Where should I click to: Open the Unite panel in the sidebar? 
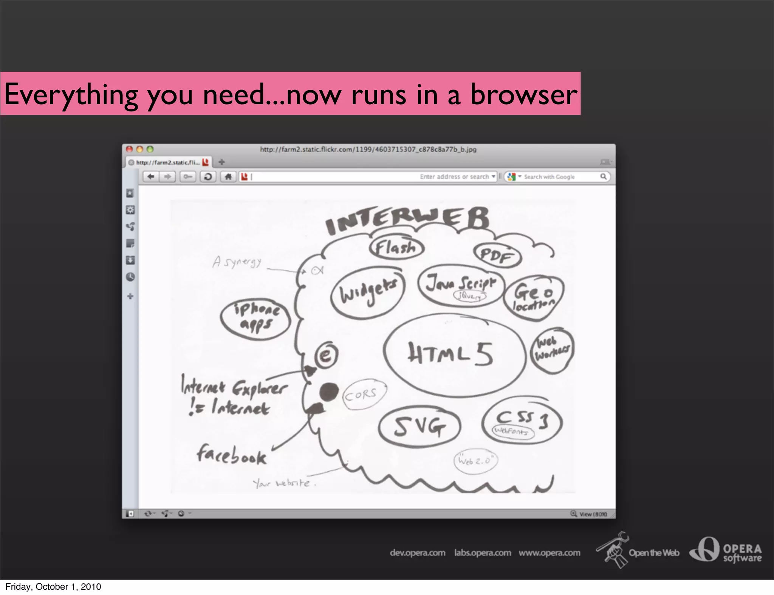tap(130, 227)
